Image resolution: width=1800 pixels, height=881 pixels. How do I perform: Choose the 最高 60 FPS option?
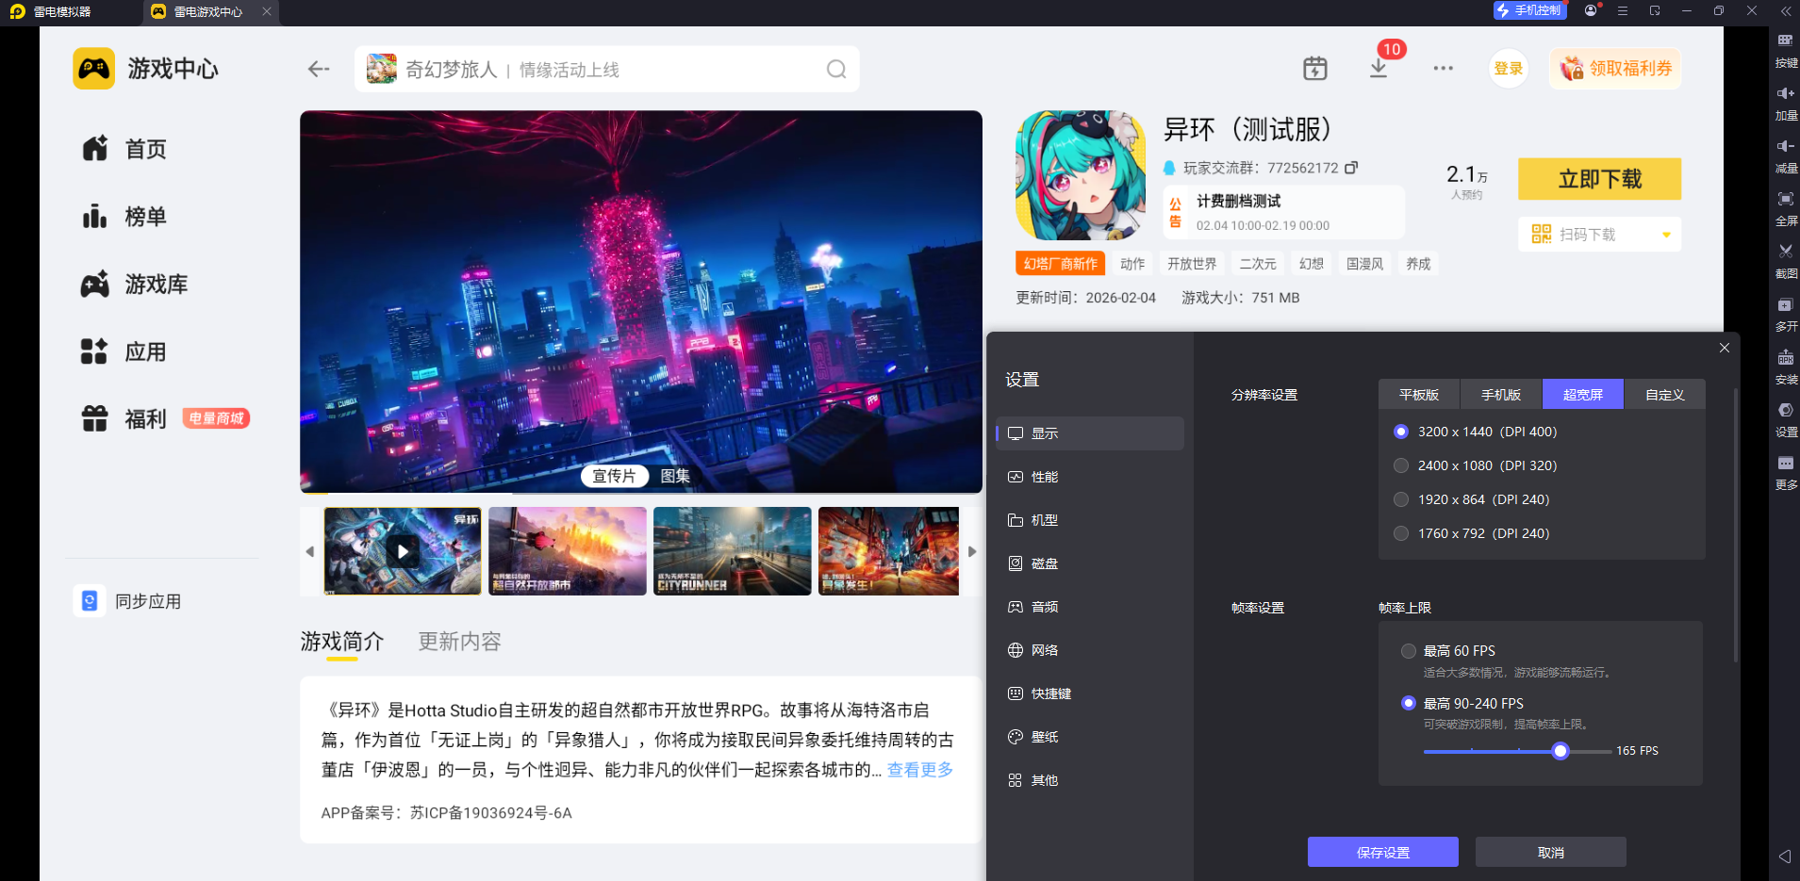[1409, 651]
